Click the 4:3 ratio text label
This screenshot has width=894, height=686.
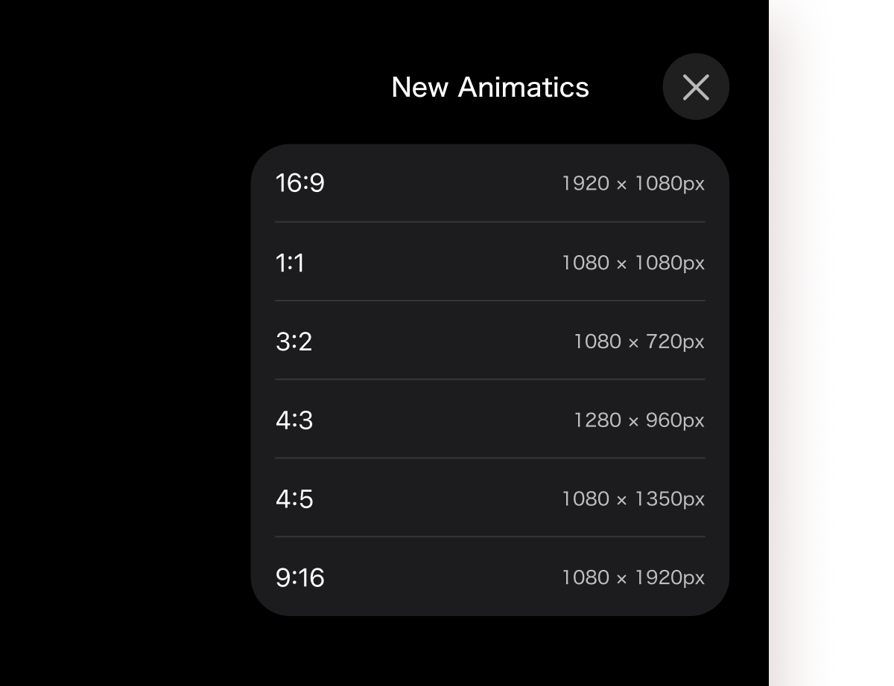click(294, 420)
